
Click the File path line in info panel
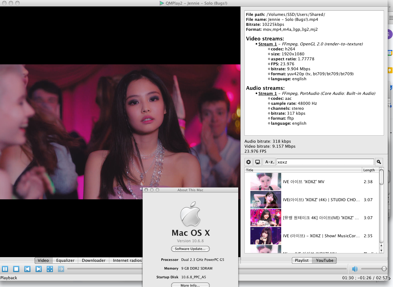click(286, 15)
